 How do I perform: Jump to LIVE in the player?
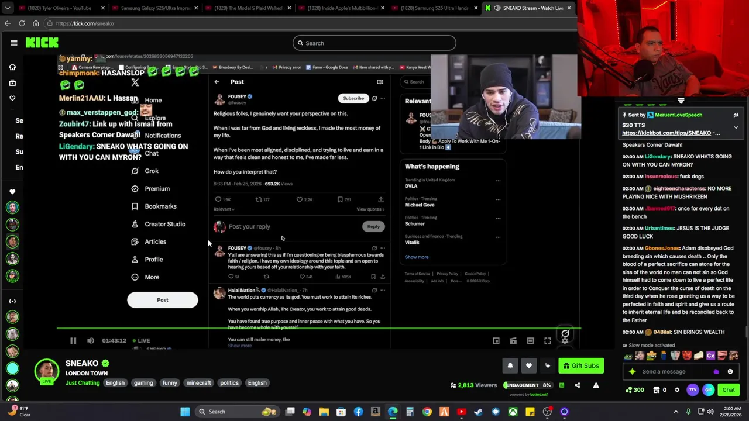point(141,340)
